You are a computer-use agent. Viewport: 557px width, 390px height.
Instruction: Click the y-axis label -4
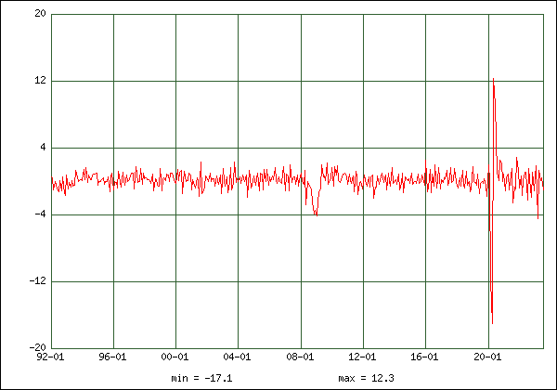click(x=41, y=214)
